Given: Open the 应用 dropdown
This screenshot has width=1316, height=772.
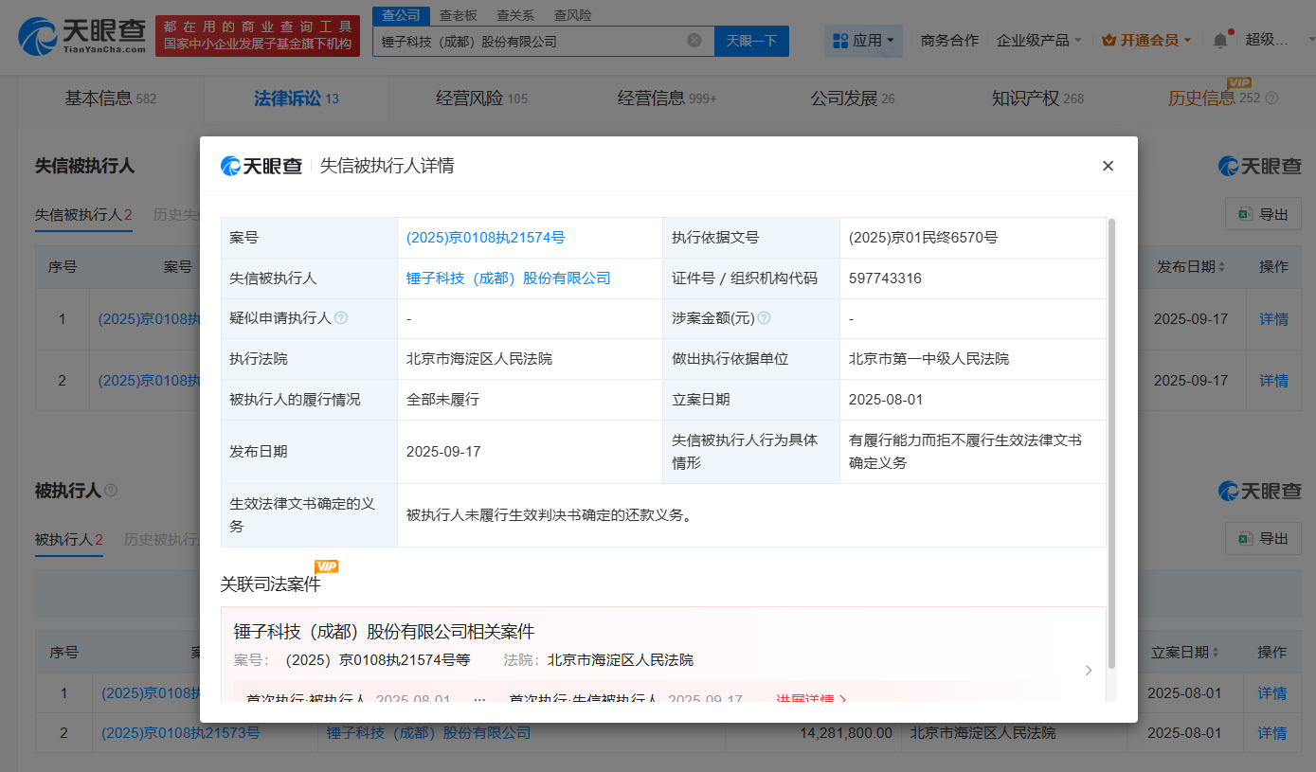Looking at the screenshot, I should tap(863, 41).
